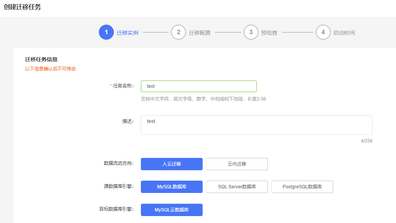Click the orange 以下信息确认后不可修改 warning text

pos(51,69)
